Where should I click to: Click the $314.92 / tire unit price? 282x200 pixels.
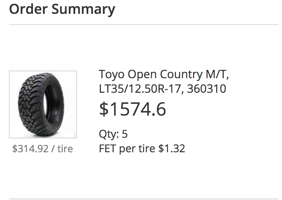click(43, 149)
